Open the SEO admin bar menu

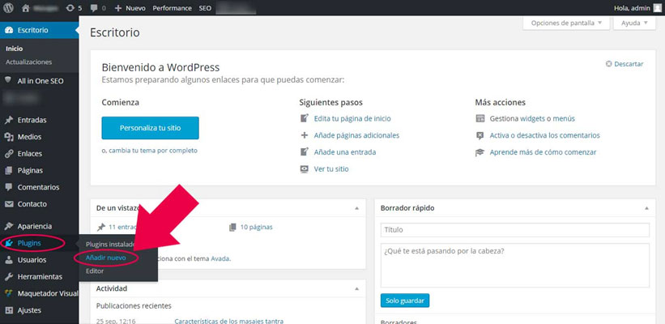tap(205, 8)
